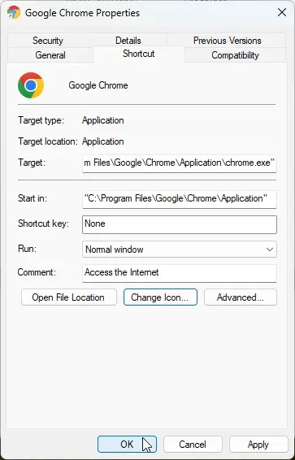Click the large Google Chrome icon

(x=31, y=85)
